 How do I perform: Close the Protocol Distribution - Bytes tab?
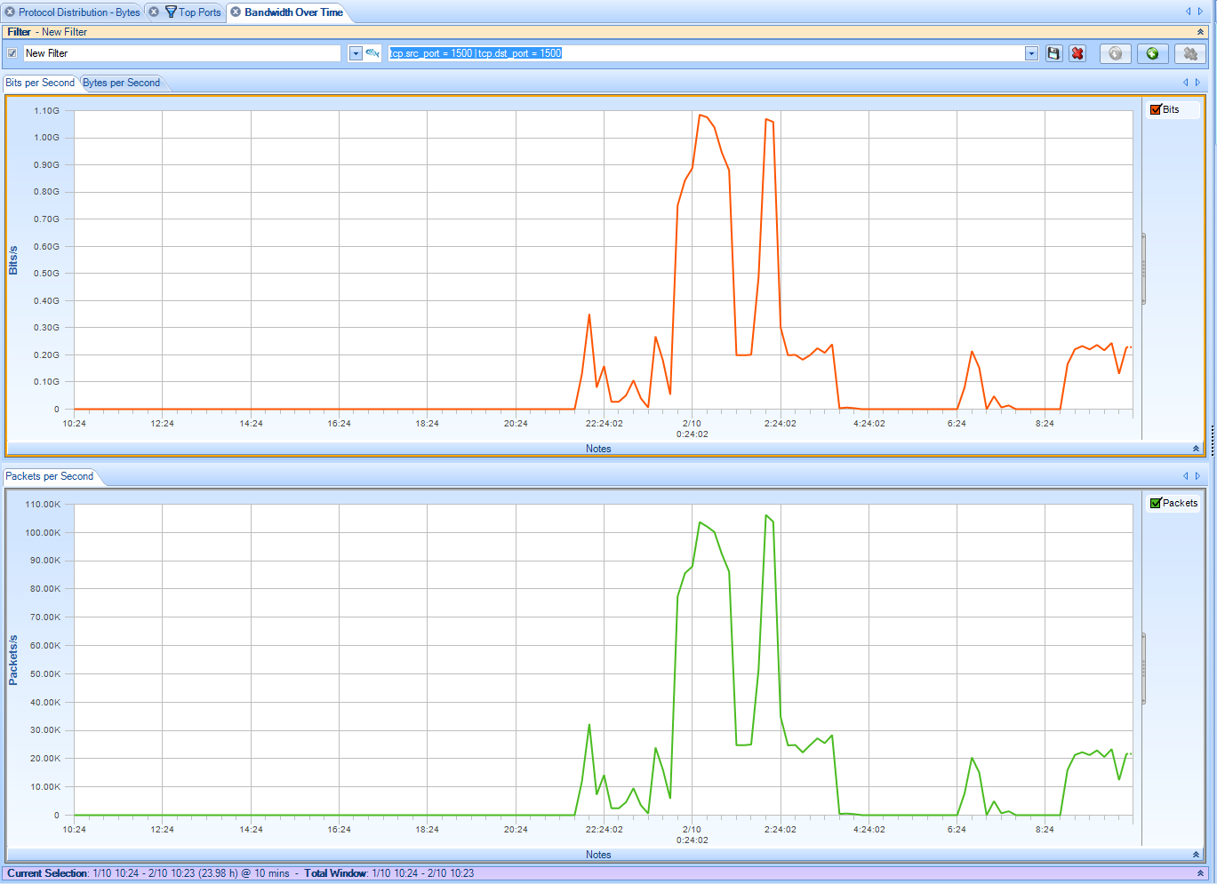[10, 12]
